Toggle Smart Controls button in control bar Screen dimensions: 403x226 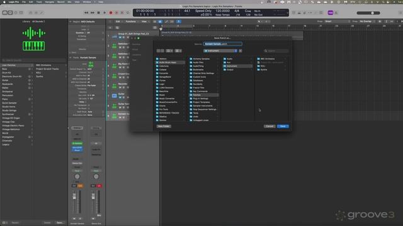click(x=31, y=13)
